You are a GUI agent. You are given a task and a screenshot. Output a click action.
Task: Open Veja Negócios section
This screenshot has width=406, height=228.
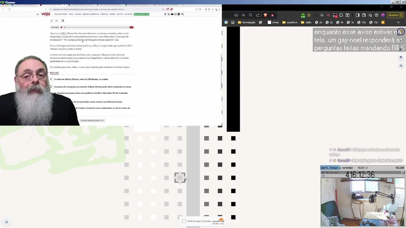pyautogui.click(x=61, y=14)
